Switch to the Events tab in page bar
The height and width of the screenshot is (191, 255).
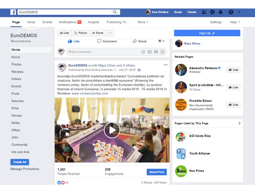[47, 22]
